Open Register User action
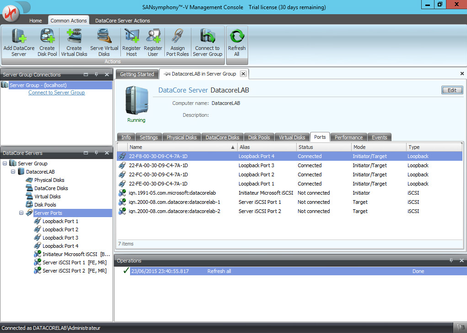467x333 pixels. 153,37
